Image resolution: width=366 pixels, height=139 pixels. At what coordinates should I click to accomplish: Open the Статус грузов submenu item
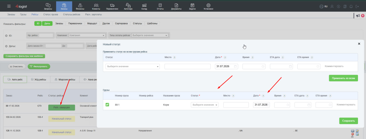click(x=51, y=14)
